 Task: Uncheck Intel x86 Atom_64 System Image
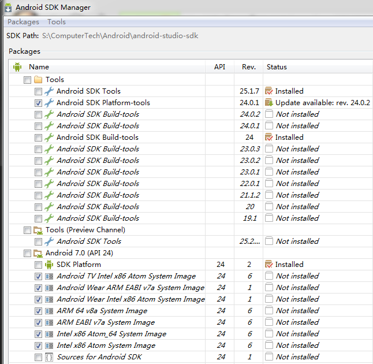38,334
